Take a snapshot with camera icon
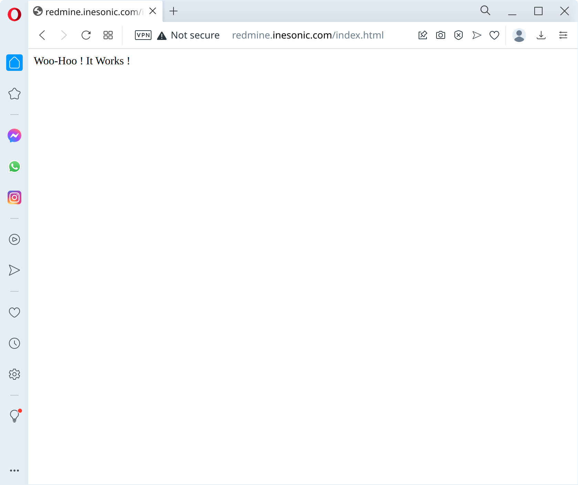 click(440, 35)
